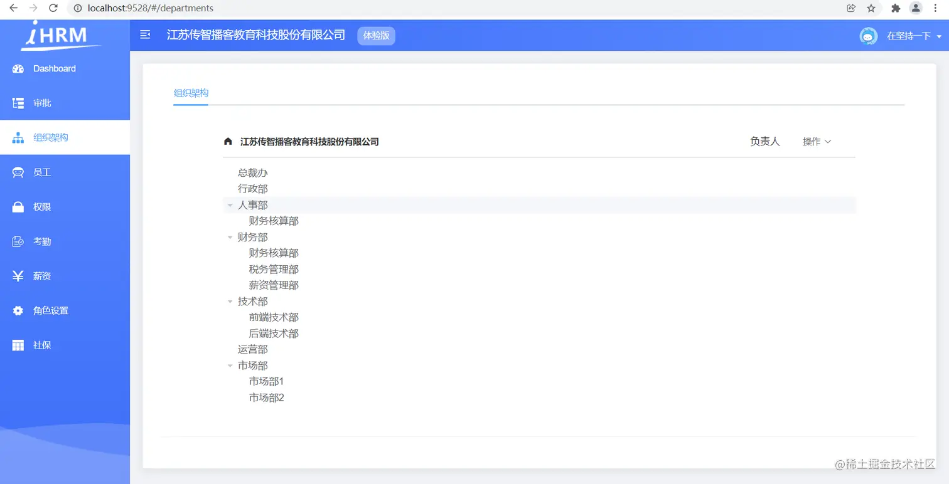
Task: Bookmark the page using the star icon
Action: point(871,8)
